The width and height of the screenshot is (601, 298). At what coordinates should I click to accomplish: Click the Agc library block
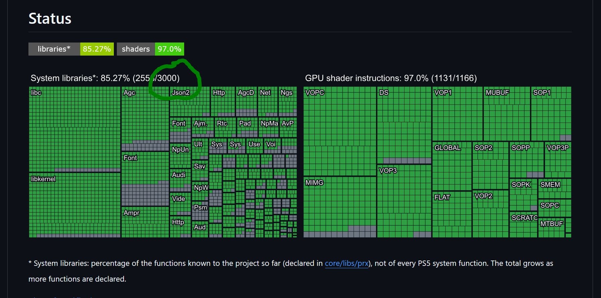145,119
